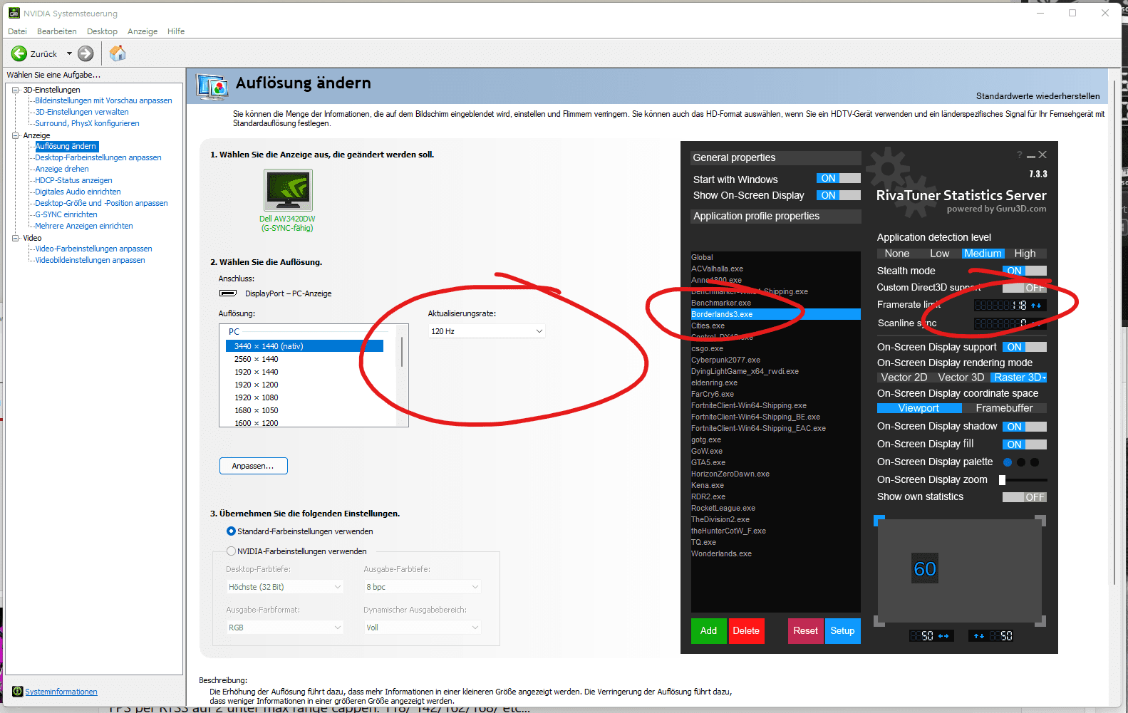
Task: Click the OSD horizontal position arrows
Action: (x=943, y=636)
